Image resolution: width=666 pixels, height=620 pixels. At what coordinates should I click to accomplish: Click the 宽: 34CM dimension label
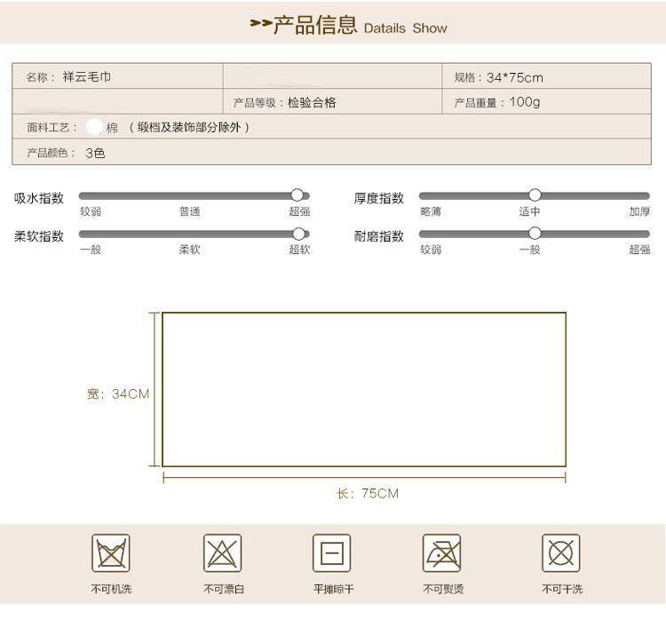tap(118, 393)
